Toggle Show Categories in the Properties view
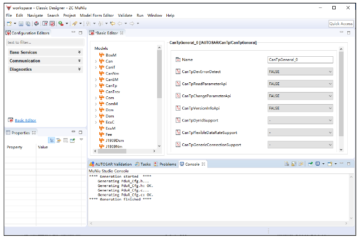358x240 pixels. (52, 140)
